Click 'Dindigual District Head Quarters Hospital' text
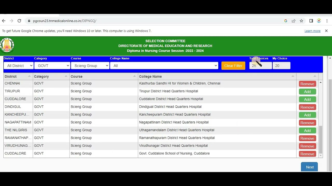Image resolution: width=332 pixels, height=186 pixels. point(170,107)
